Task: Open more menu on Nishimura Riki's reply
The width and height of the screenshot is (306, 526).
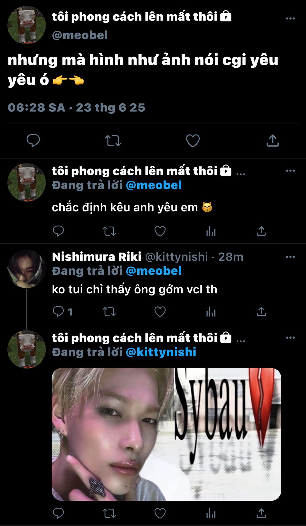Action: 290,257
